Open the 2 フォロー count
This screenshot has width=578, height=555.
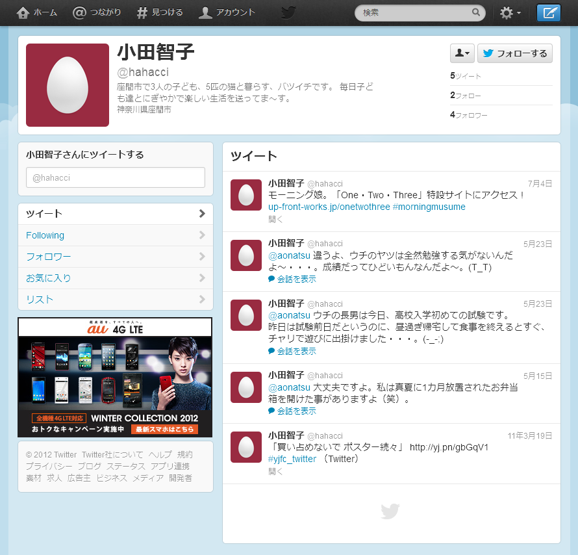465,96
